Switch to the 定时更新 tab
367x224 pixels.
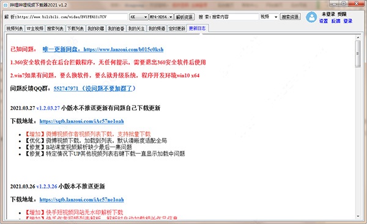tap(177, 29)
